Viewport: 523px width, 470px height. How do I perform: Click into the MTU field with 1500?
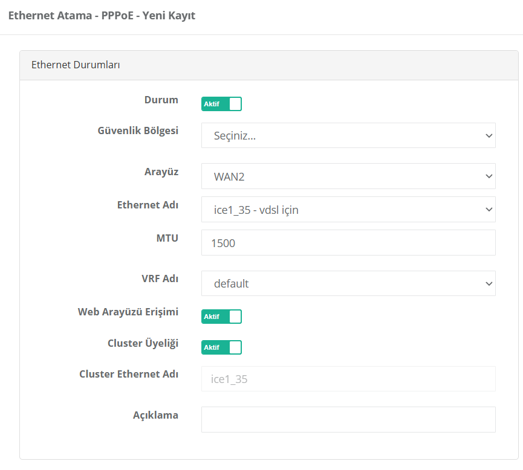pyautogui.click(x=348, y=243)
